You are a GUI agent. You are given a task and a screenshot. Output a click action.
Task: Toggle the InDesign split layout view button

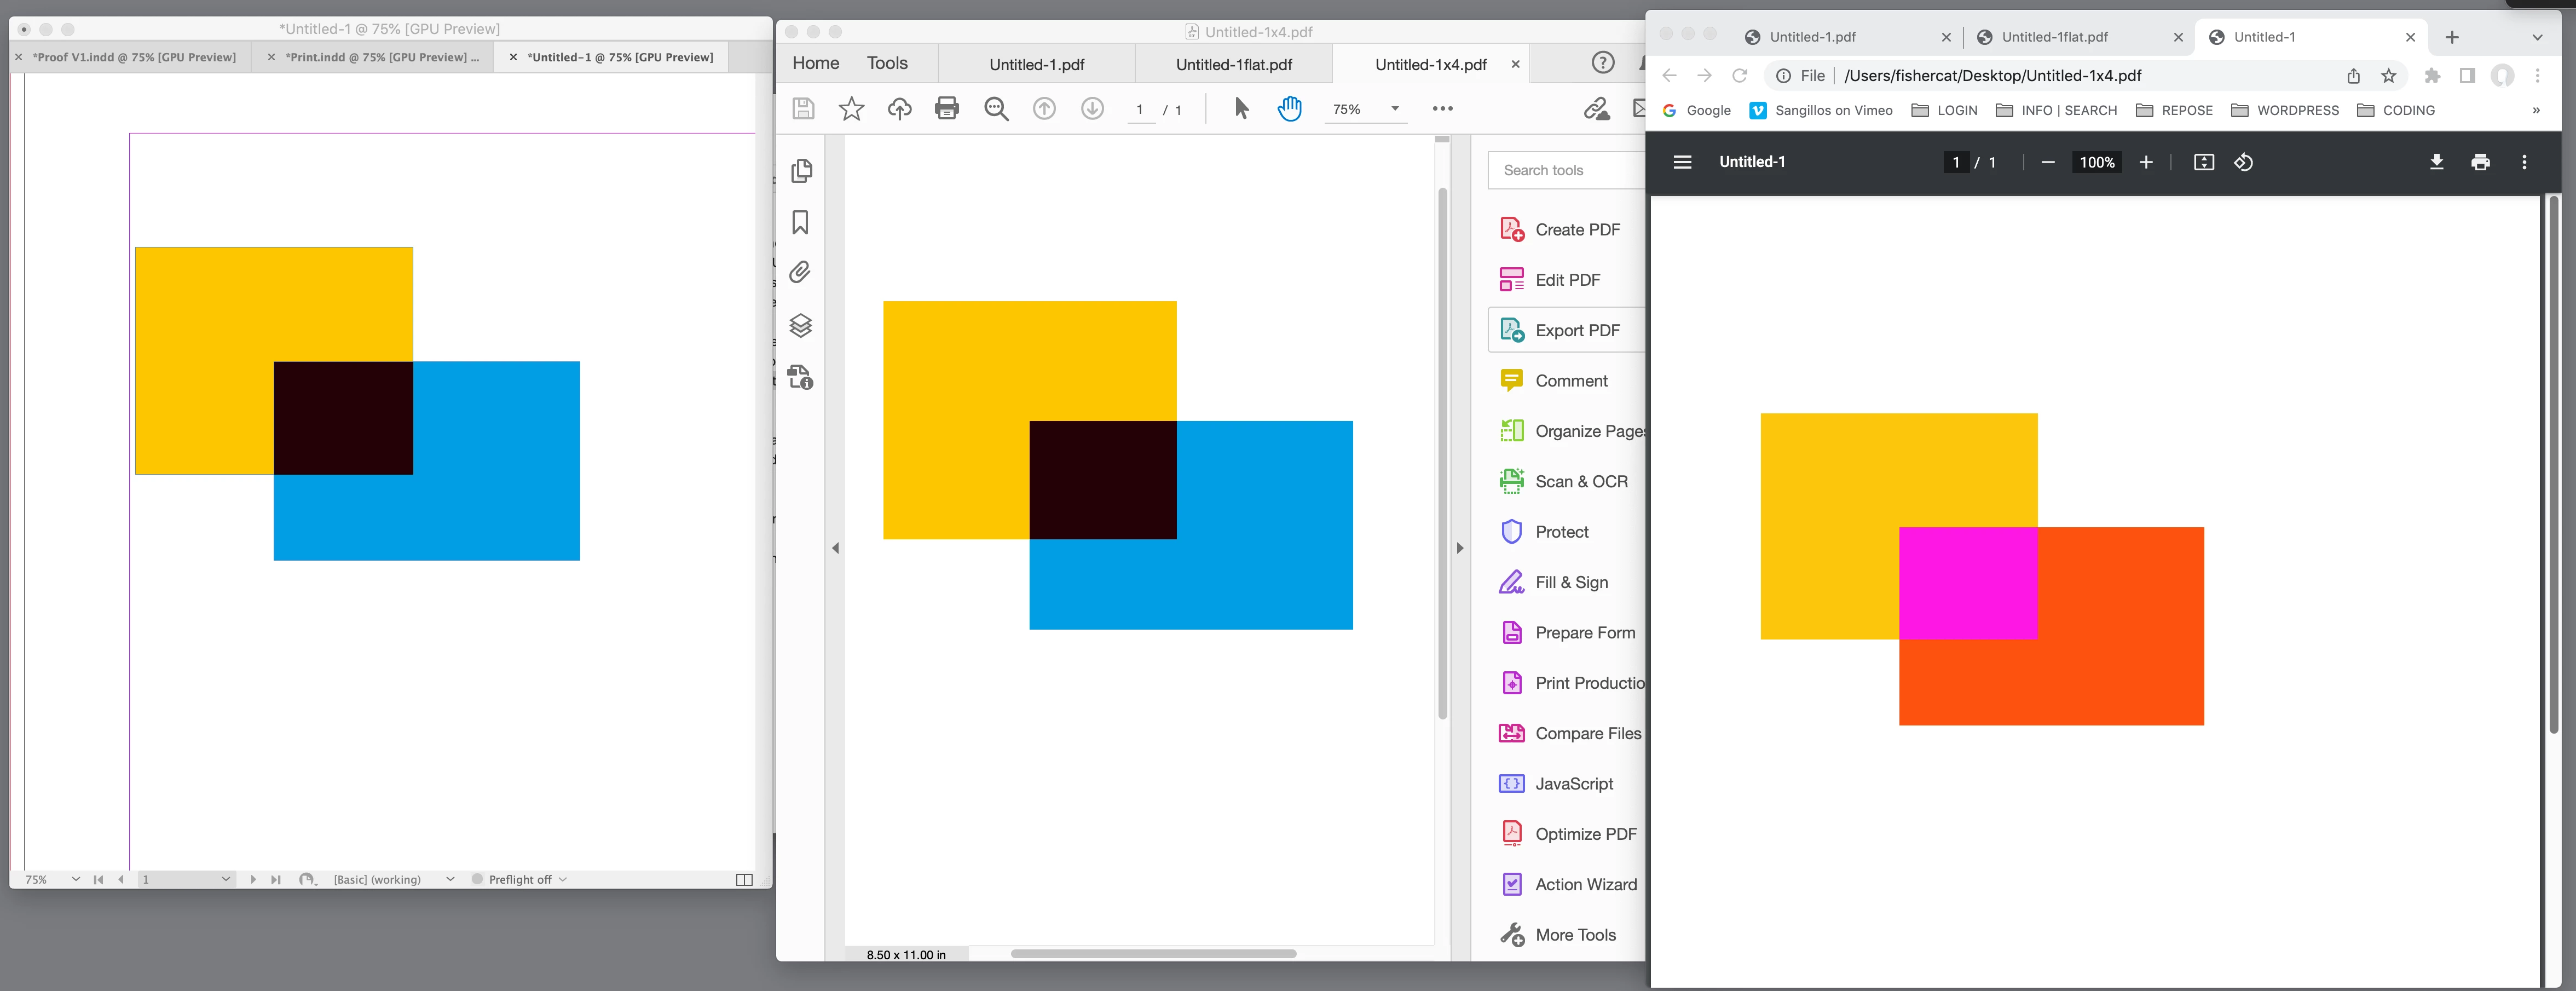pos(744,879)
